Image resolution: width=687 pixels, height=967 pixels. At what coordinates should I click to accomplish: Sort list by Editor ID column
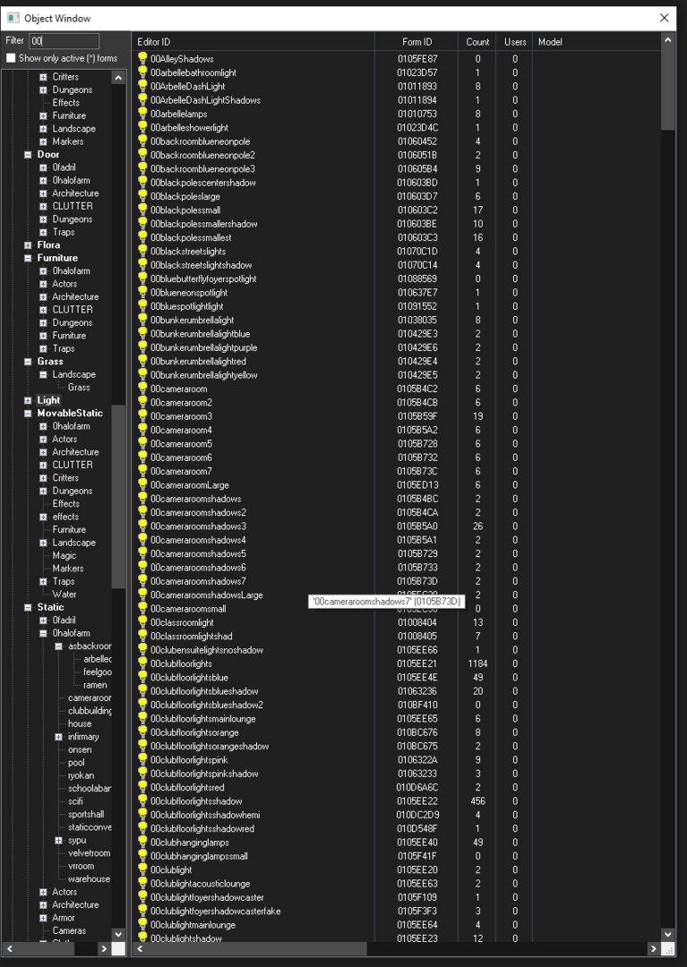pos(253,41)
